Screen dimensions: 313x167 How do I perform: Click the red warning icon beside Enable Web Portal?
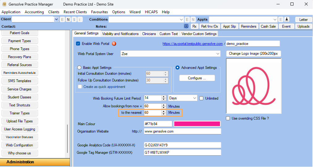[x=114, y=44]
